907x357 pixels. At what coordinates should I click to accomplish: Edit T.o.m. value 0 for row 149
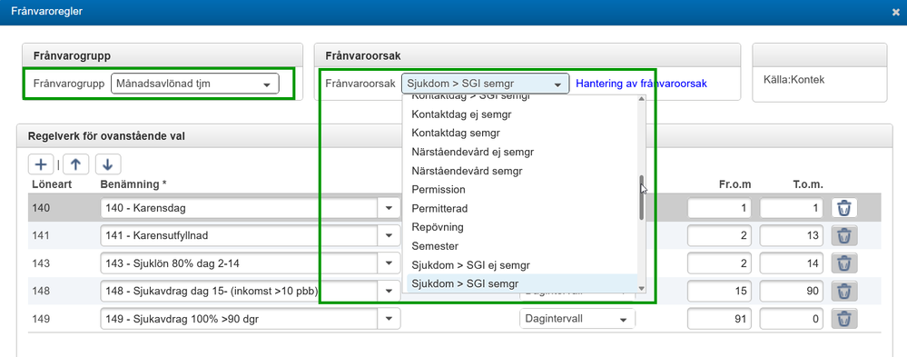coord(792,318)
